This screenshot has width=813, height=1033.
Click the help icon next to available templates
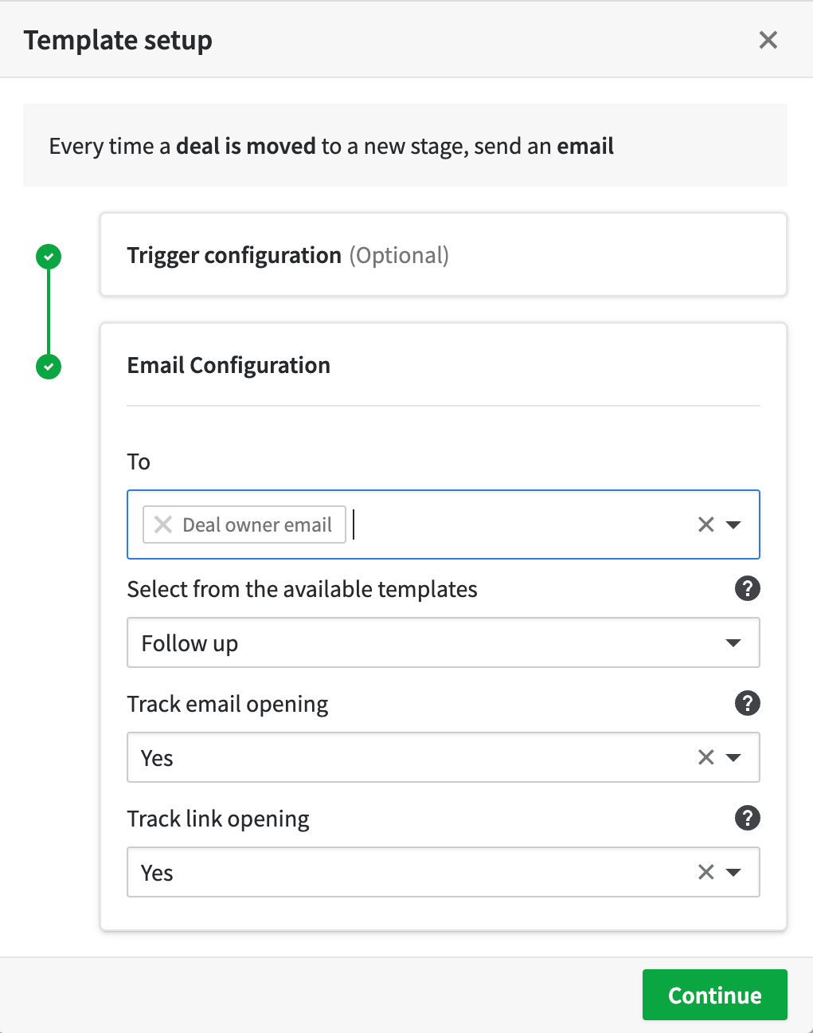[747, 588]
